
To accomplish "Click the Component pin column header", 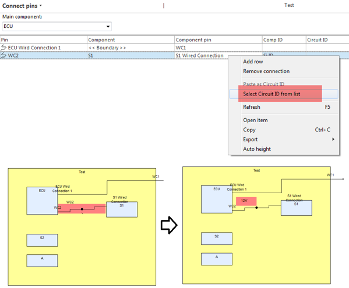I will click(x=218, y=40).
